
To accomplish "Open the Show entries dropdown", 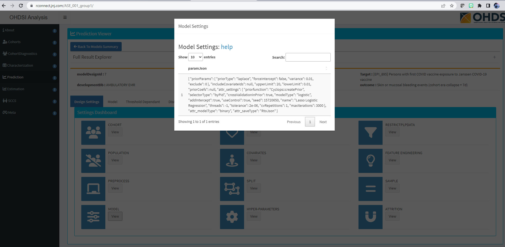I will click(195, 57).
